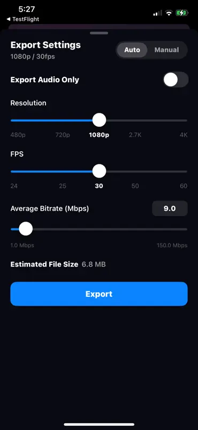Set FPS to 60

(x=184, y=186)
